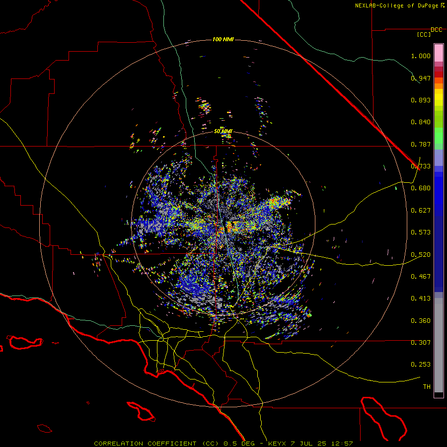447x447 pixels.
Task: Click the DCC label above the color scale
Action: [436, 30]
